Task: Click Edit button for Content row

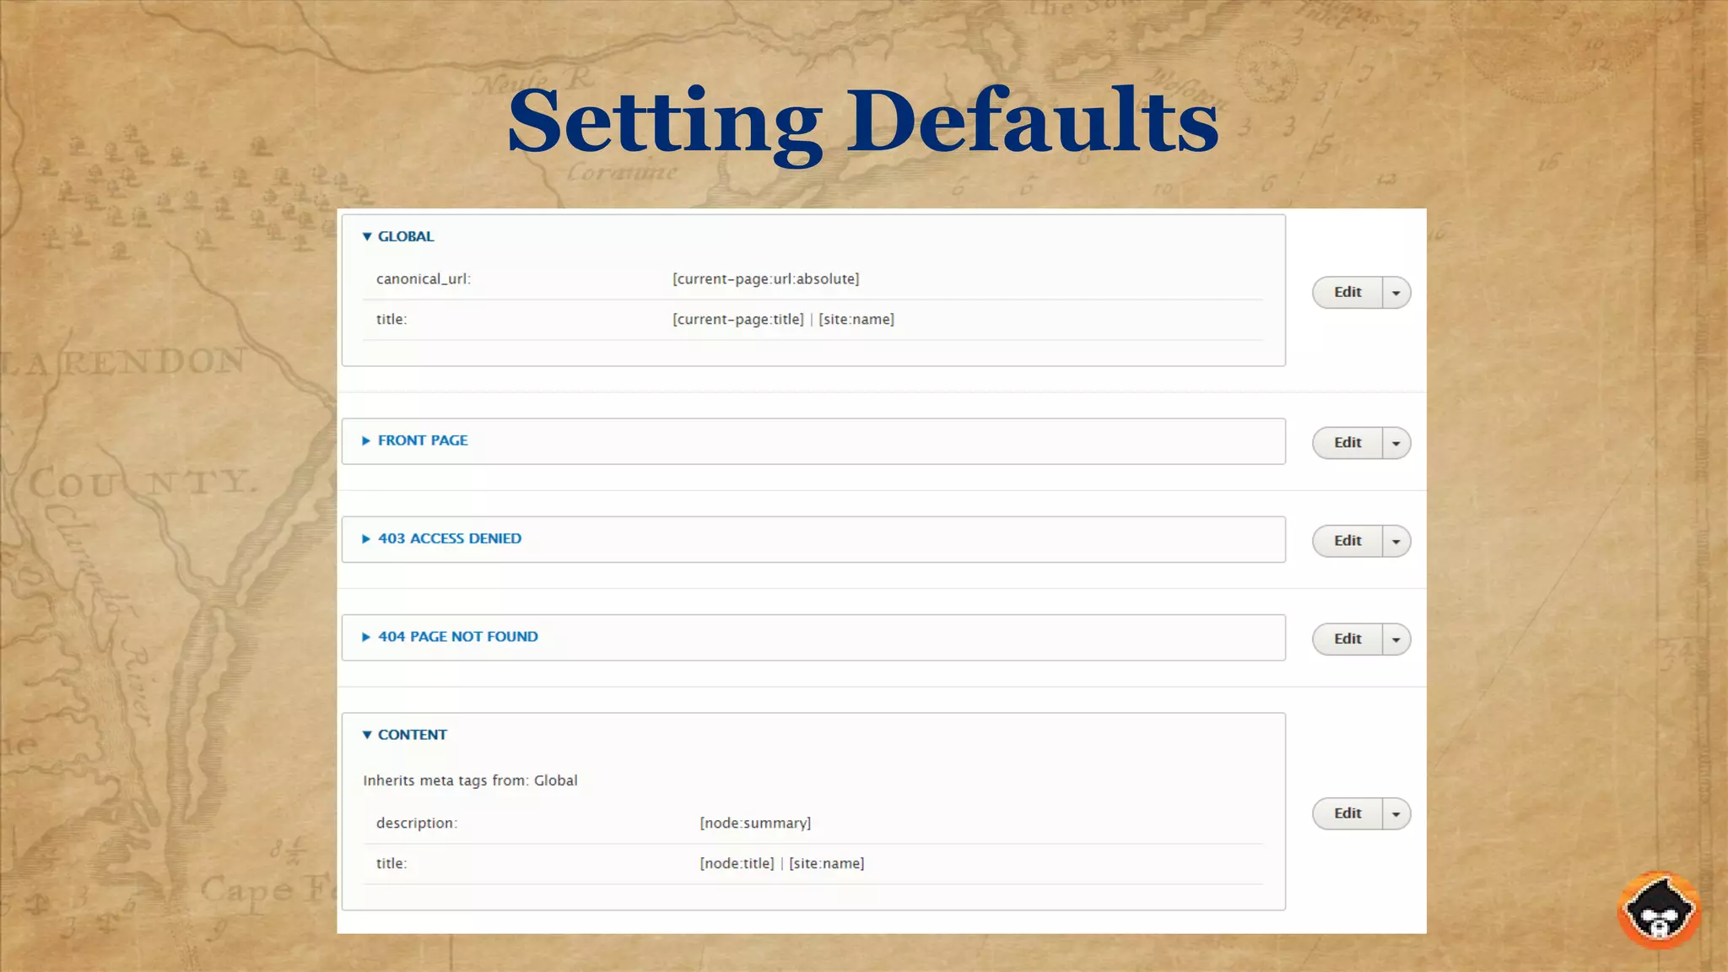Action: 1347,813
